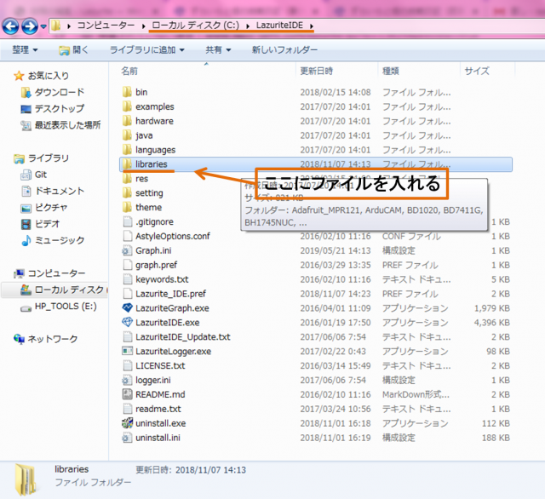Click libraries folder thumbnail in details pane
The width and height of the screenshot is (545, 499).
click(x=26, y=479)
